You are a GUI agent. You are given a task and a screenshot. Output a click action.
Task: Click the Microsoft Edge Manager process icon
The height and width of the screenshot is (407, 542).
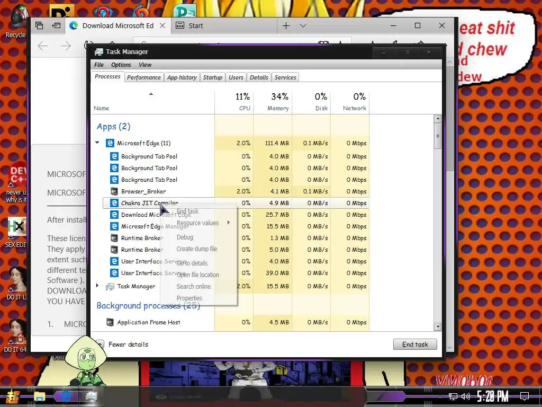114,226
